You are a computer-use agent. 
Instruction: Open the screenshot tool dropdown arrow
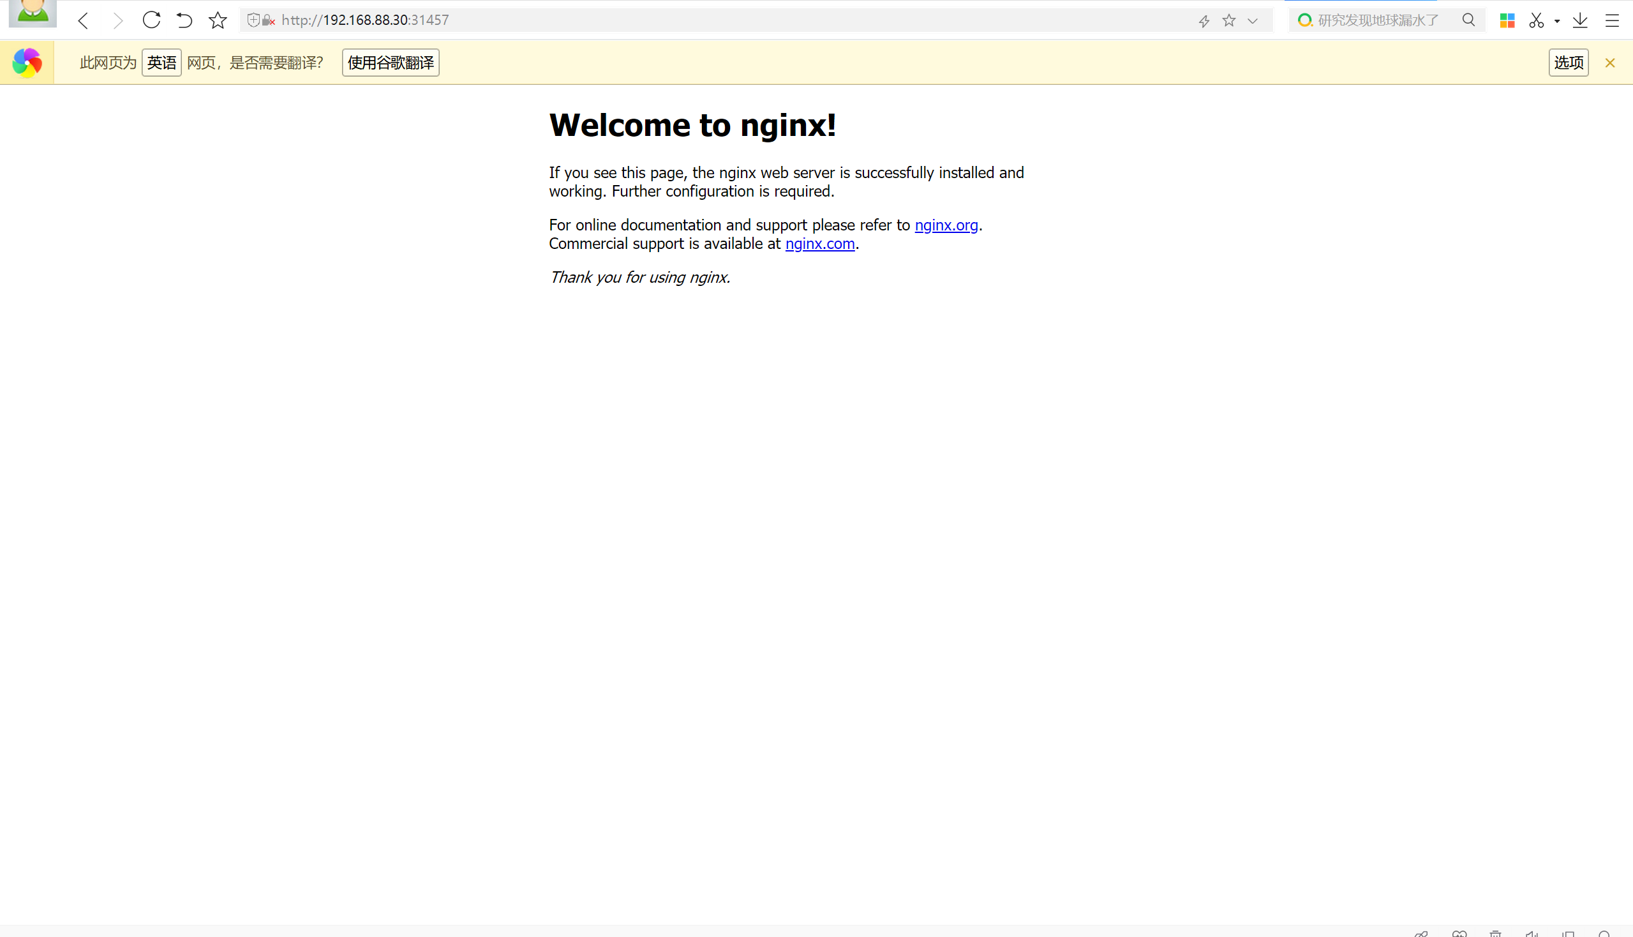click(x=1557, y=21)
